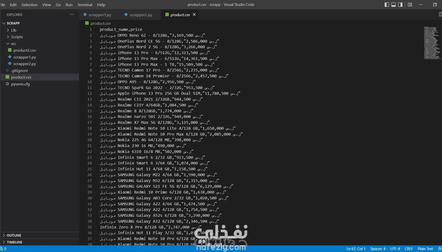Click the gear icon beside pyvenv.cfg
The image size is (442, 252).
[x=7, y=84]
